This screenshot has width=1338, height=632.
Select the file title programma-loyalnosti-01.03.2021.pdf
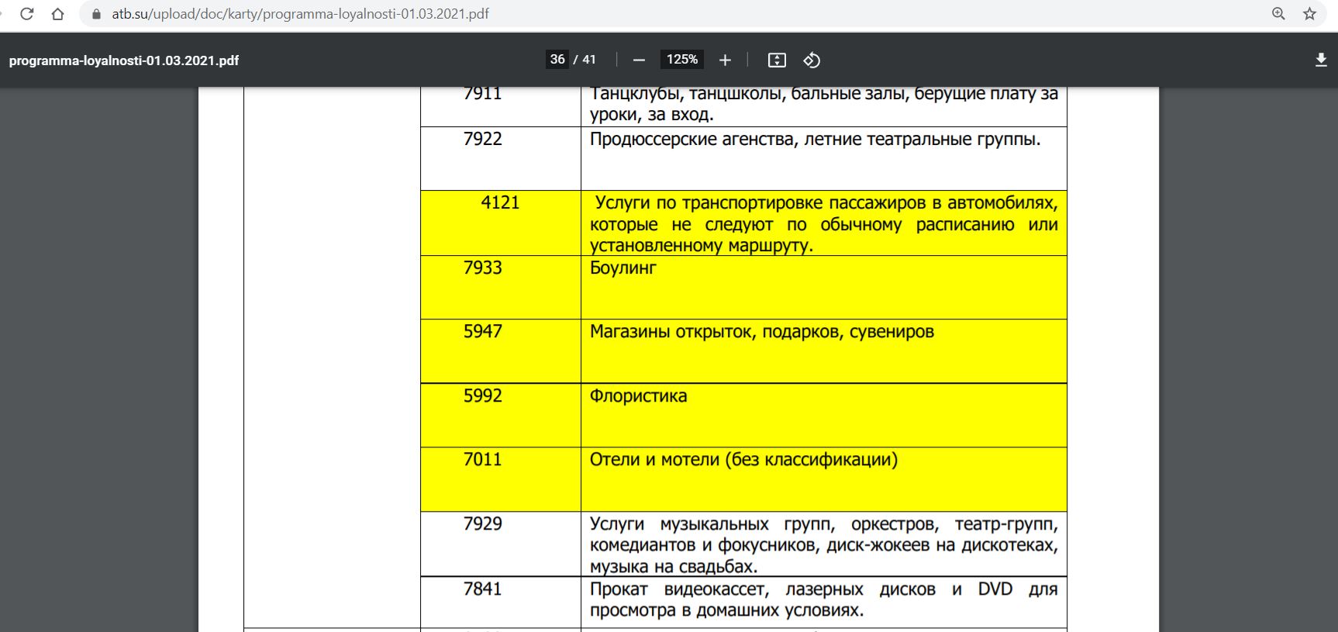[124, 60]
